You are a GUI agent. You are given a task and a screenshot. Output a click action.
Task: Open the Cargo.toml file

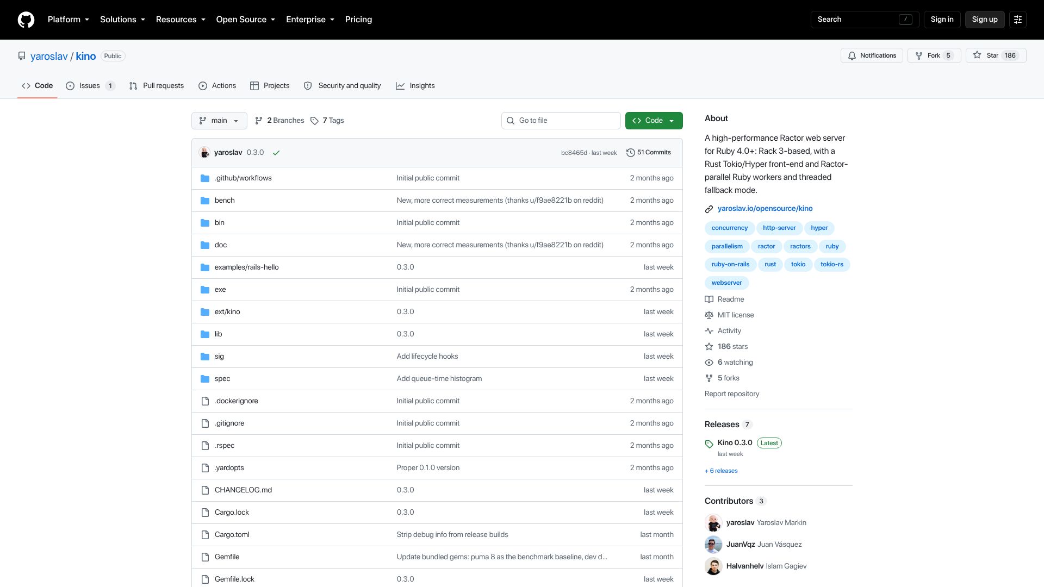coord(232,535)
